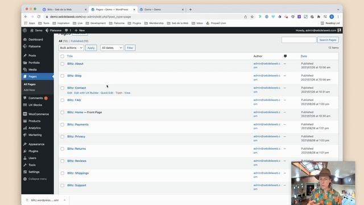Open Chrome extensions puzzle icon

pyautogui.click(x=318, y=17)
